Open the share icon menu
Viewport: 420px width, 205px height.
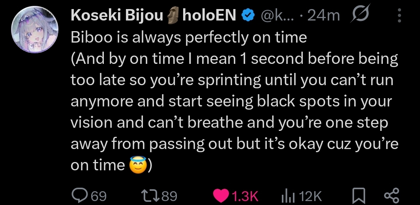tap(392, 195)
